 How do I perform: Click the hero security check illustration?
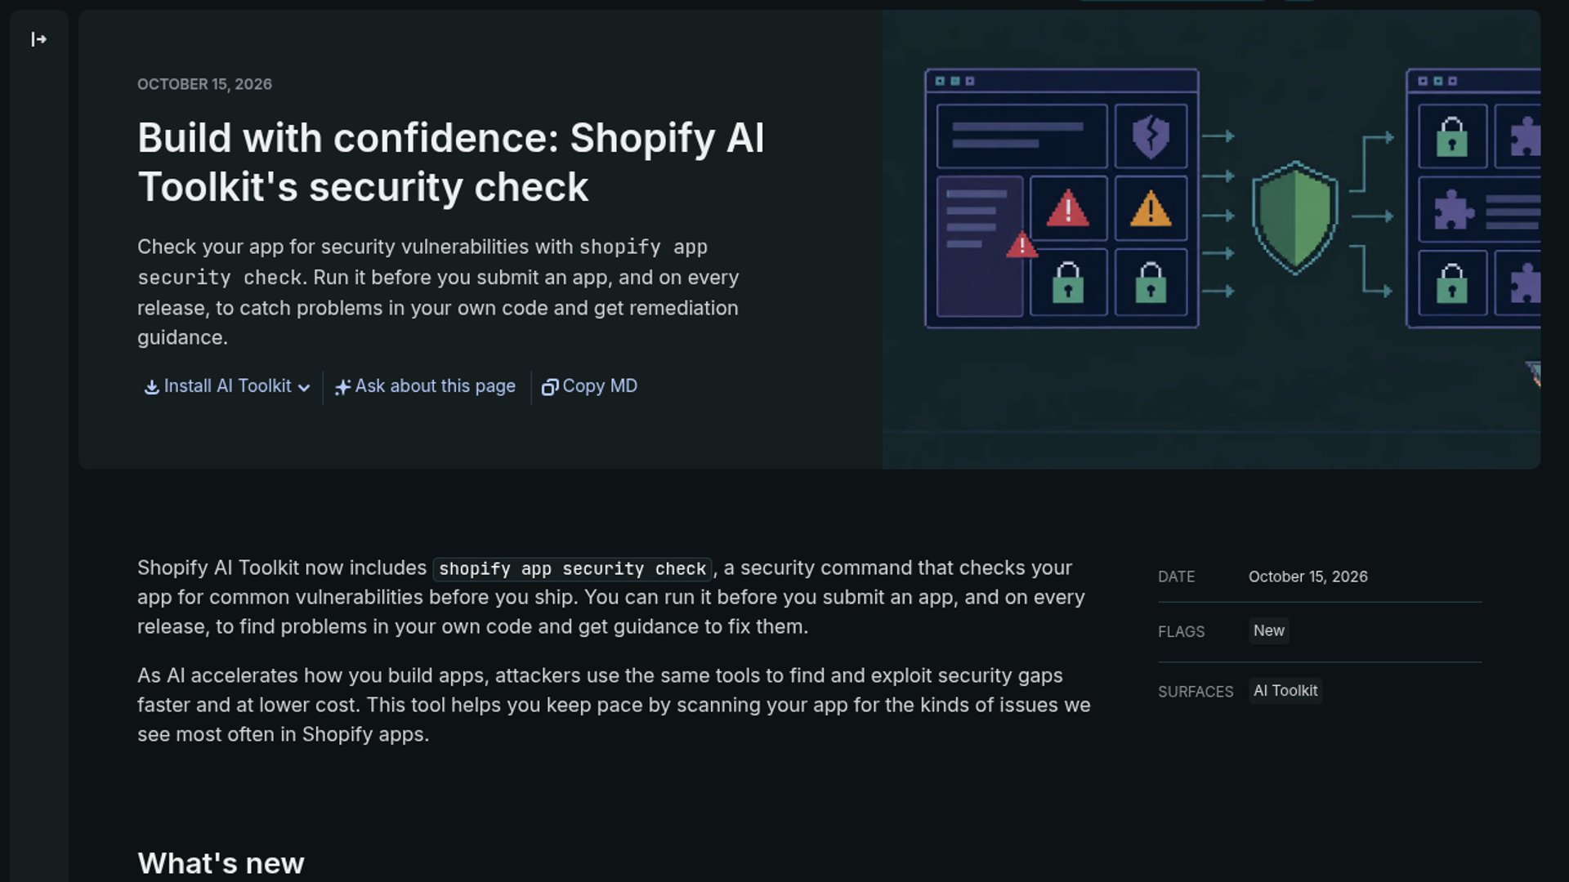point(1211,239)
